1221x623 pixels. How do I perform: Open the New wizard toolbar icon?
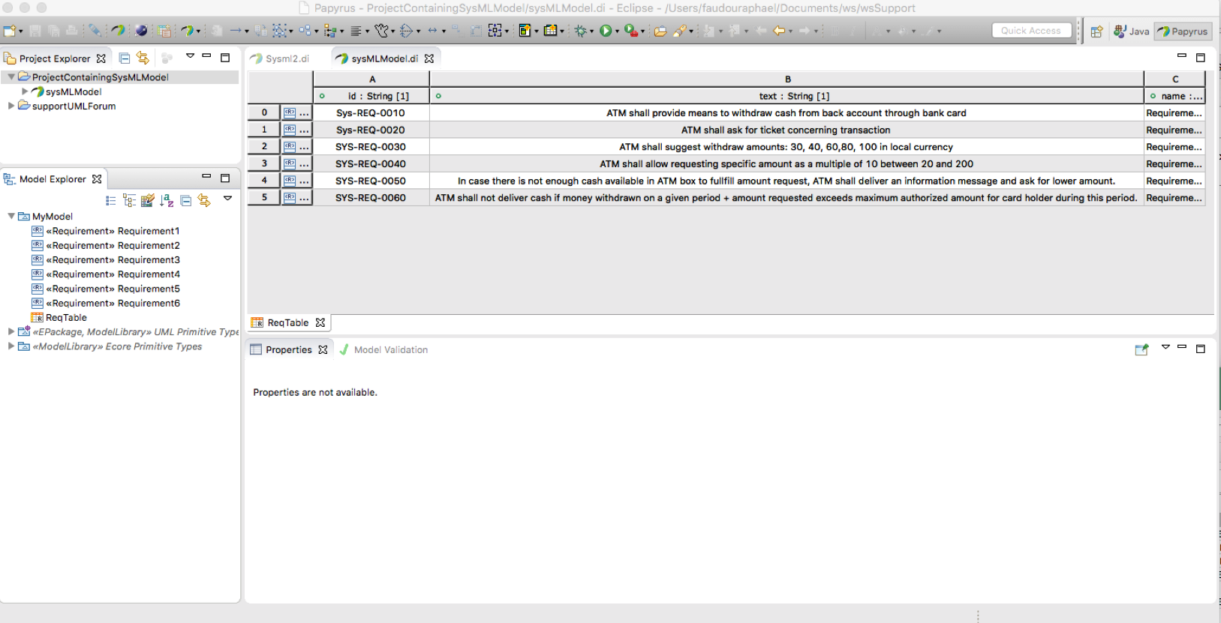pyautogui.click(x=10, y=31)
